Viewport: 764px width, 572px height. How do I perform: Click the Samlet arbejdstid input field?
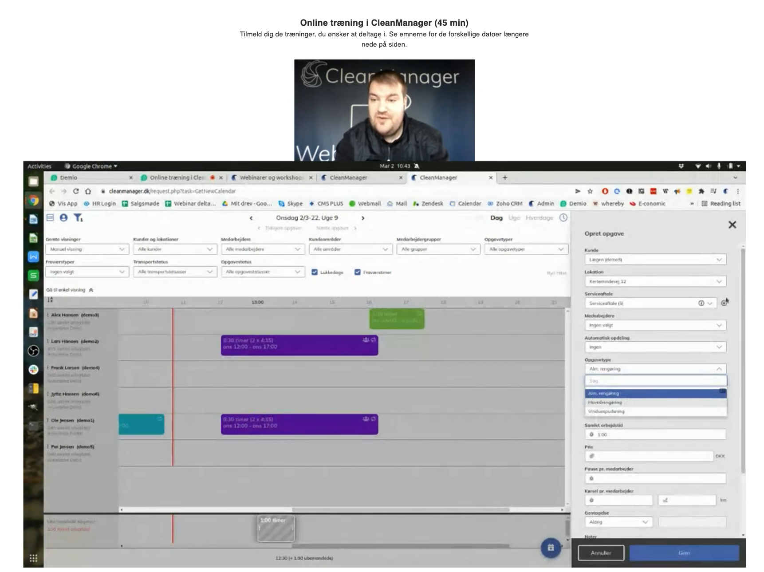click(655, 434)
